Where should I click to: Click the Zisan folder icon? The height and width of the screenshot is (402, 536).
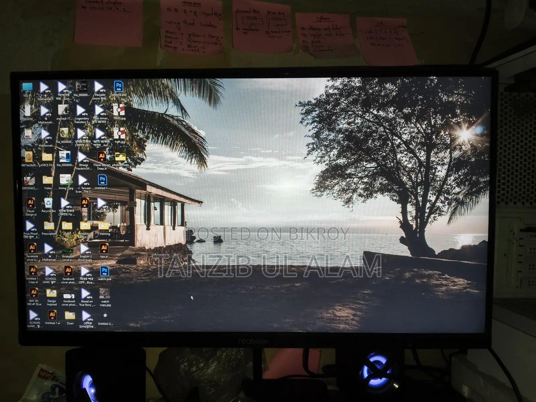tap(70, 318)
